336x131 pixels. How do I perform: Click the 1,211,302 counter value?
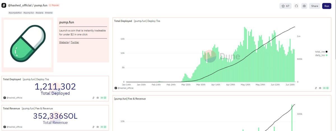pyautogui.click(x=55, y=86)
